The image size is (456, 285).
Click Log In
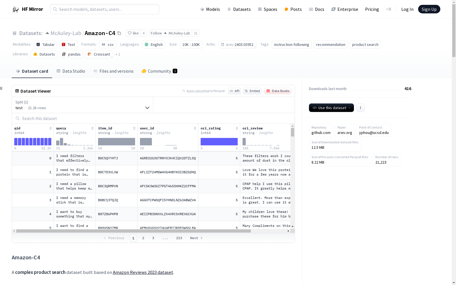(407, 9)
